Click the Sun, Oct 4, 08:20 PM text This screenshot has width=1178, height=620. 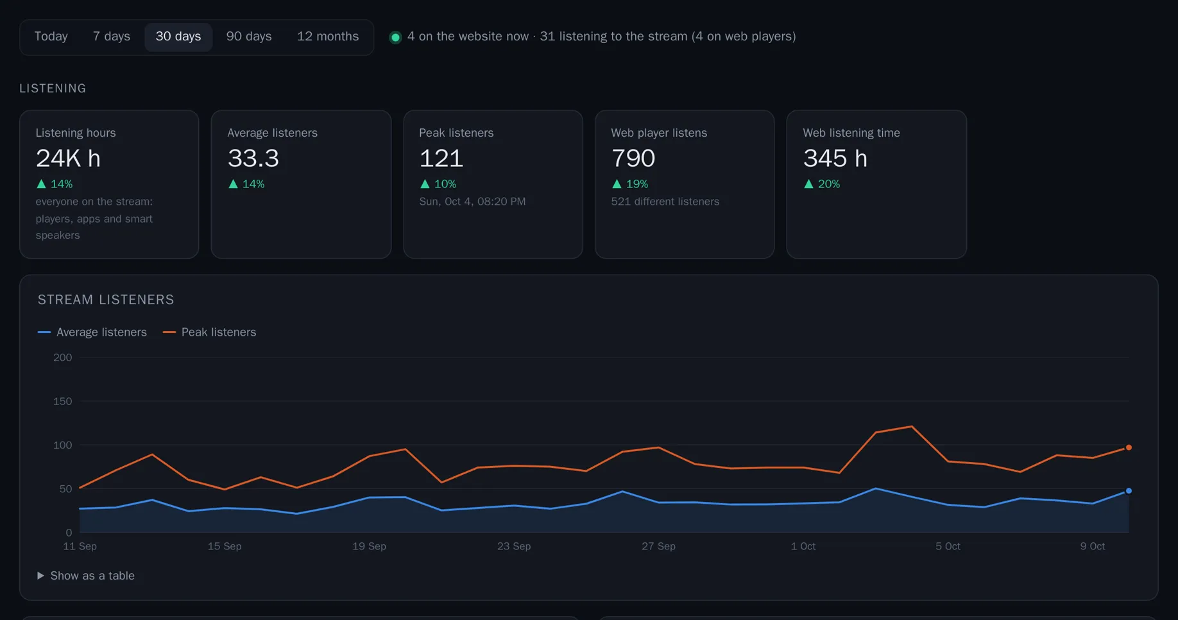[472, 202]
